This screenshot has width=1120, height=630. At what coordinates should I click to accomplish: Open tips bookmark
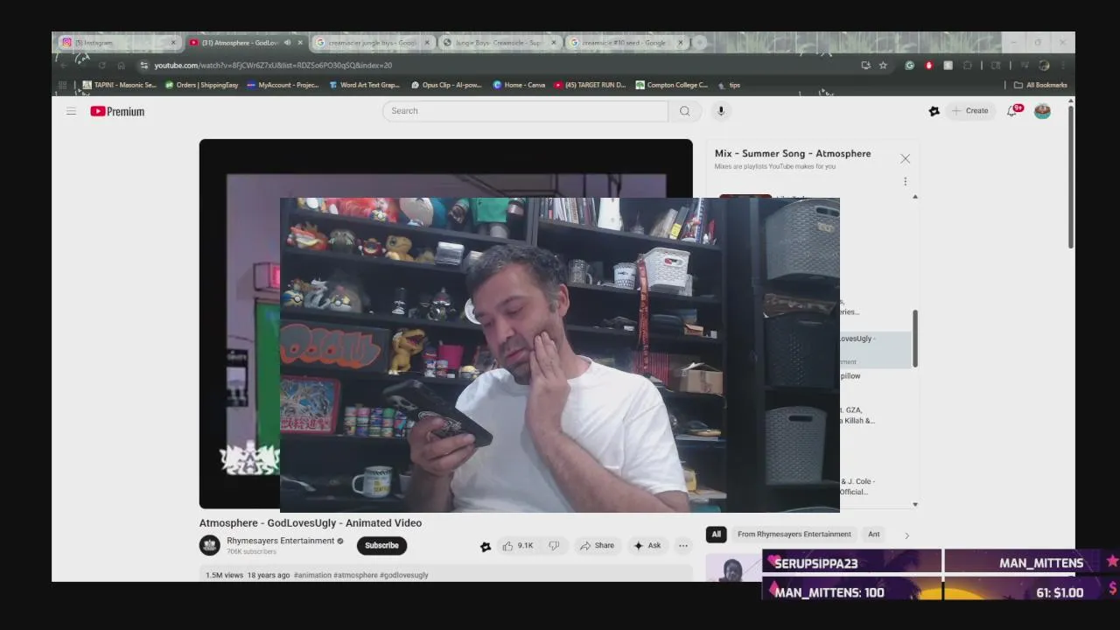[x=729, y=85]
